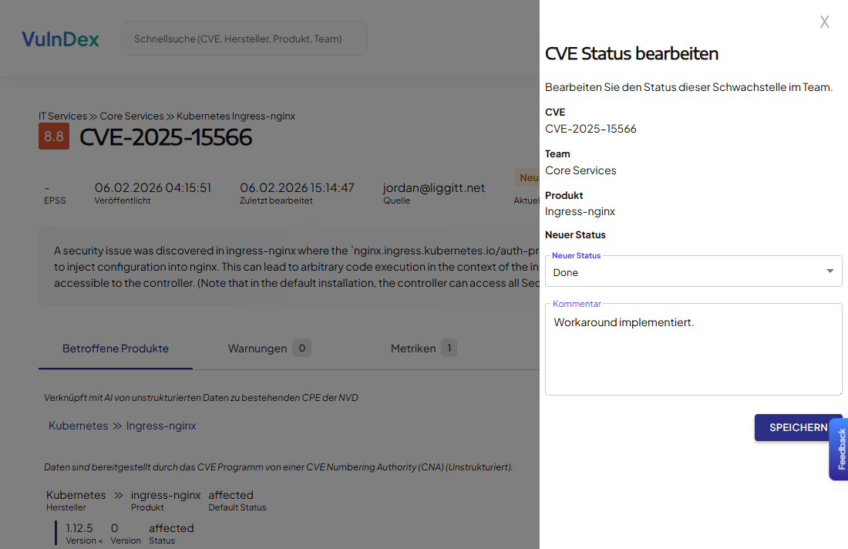Screen dimensions: 848x549
Task: Close the CVE Status bearbeiten dialog
Action: point(824,22)
